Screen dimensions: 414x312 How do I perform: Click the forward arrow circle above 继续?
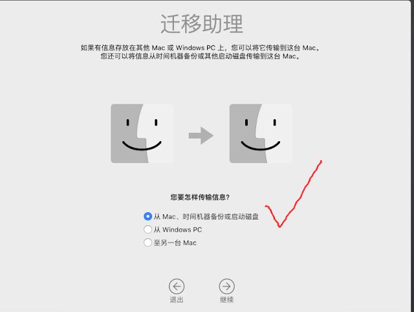tap(226, 286)
